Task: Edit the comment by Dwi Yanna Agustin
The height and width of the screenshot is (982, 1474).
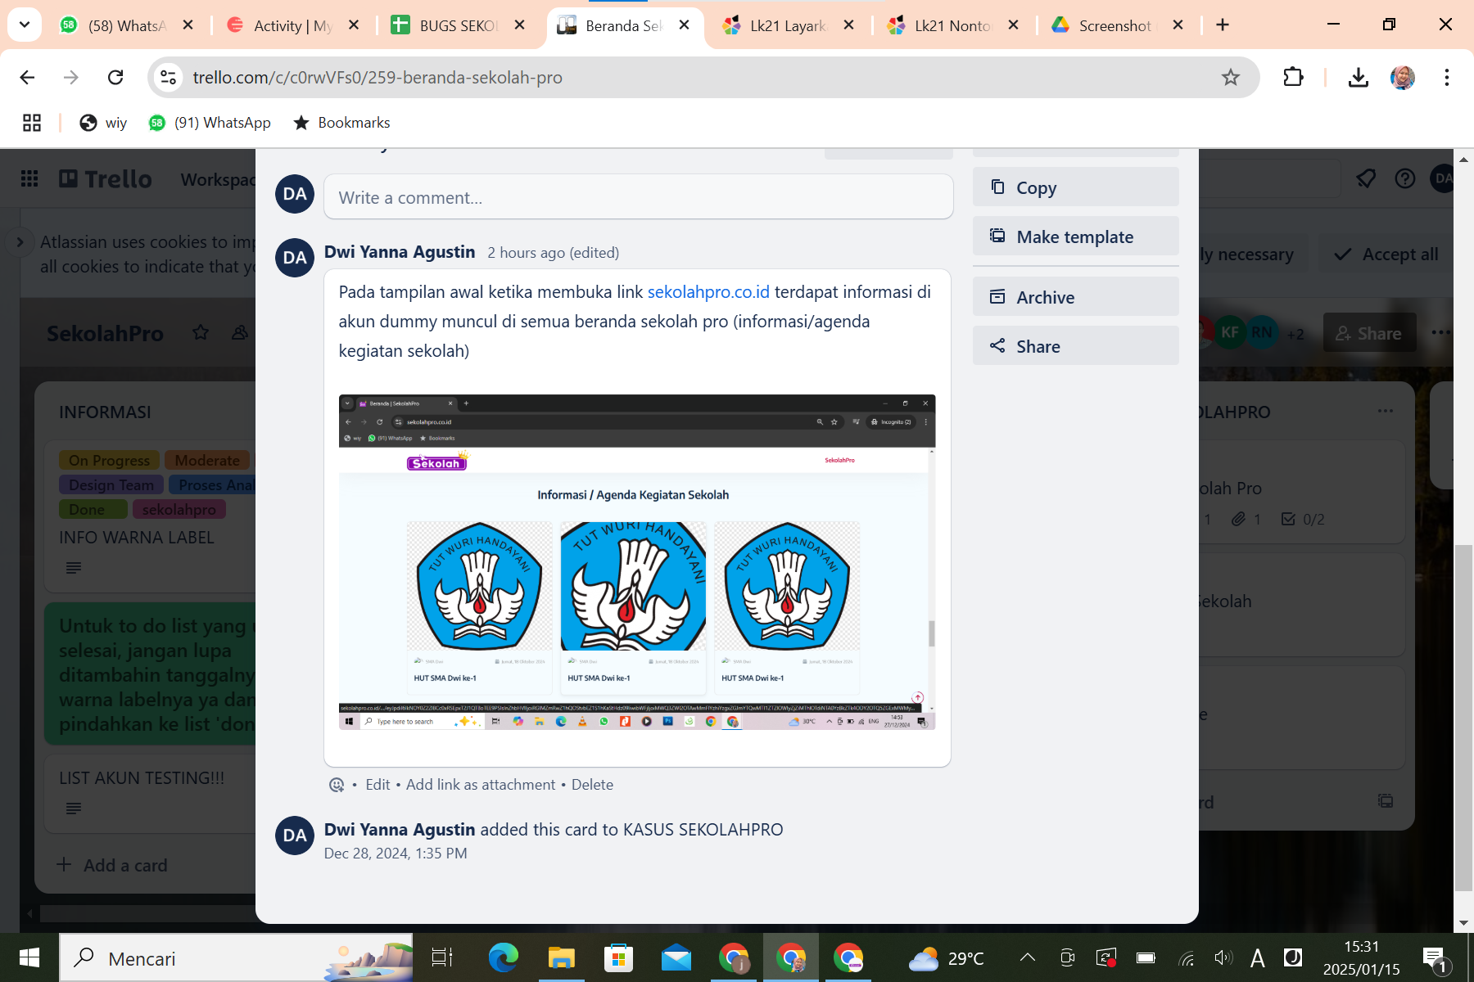Action: click(378, 785)
